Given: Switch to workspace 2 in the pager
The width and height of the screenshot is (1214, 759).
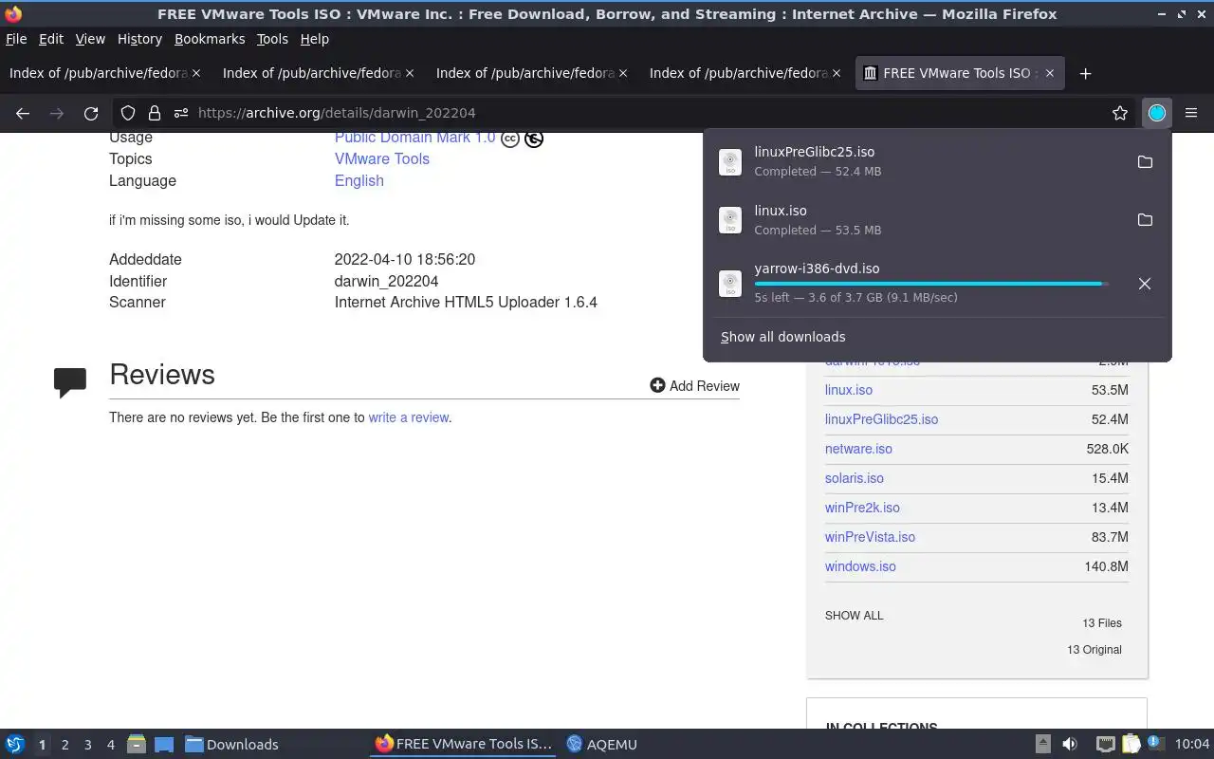Looking at the screenshot, I should 64,745.
